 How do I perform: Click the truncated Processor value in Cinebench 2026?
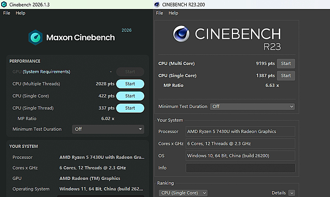pos(102,157)
